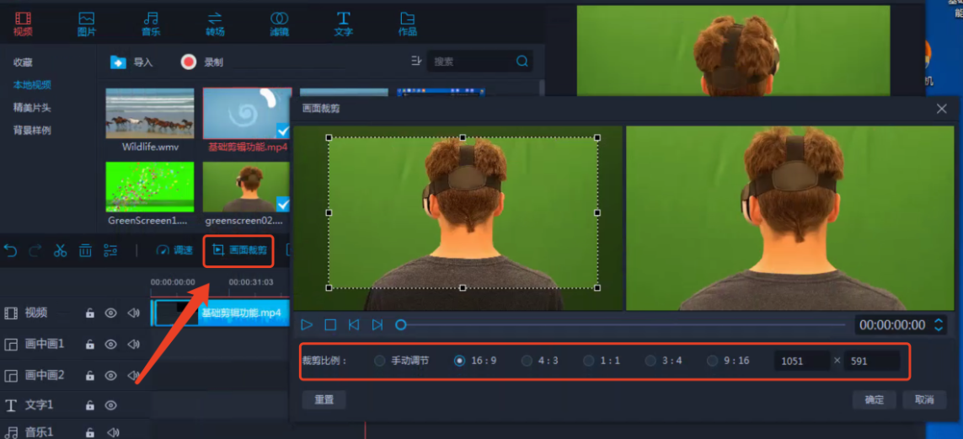963x439 pixels.
Task: Click the top-right crop box handle
Action: [x=597, y=137]
